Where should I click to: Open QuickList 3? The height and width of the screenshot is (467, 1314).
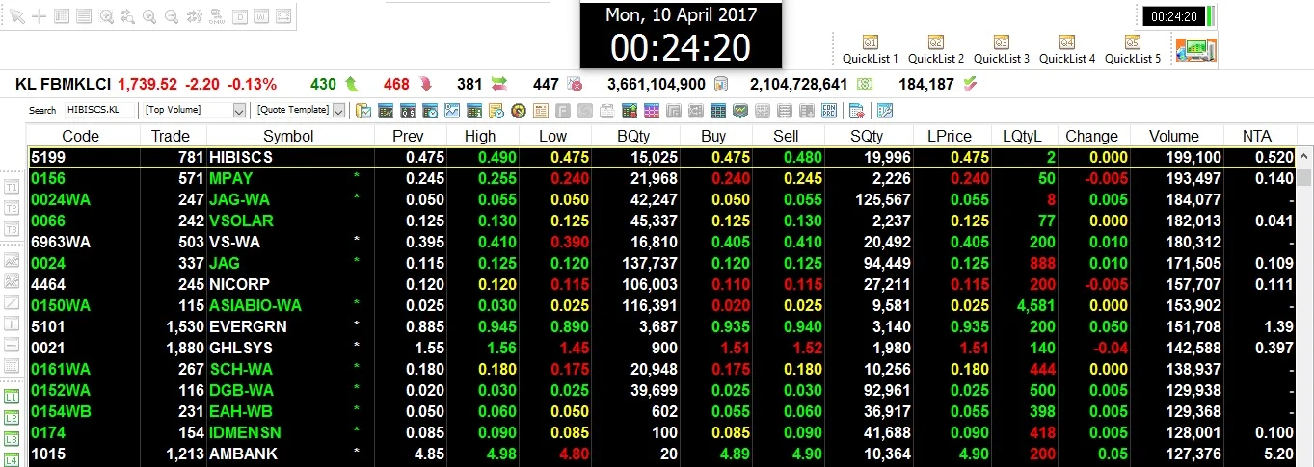[x=1001, y=50]
